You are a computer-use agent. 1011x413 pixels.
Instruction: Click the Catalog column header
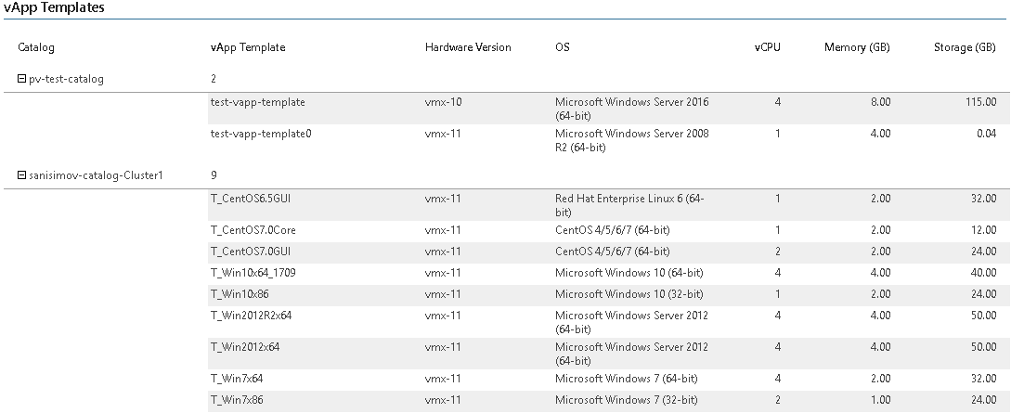coord(36,47)
